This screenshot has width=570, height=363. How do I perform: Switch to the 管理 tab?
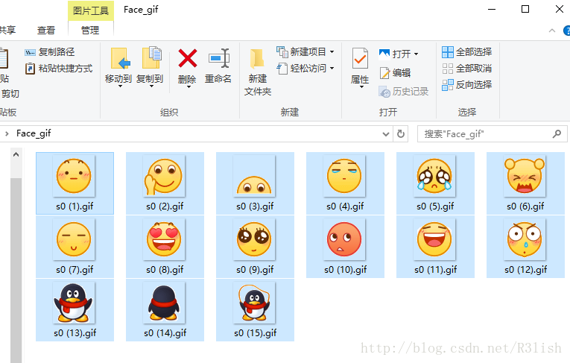[90, 31]
